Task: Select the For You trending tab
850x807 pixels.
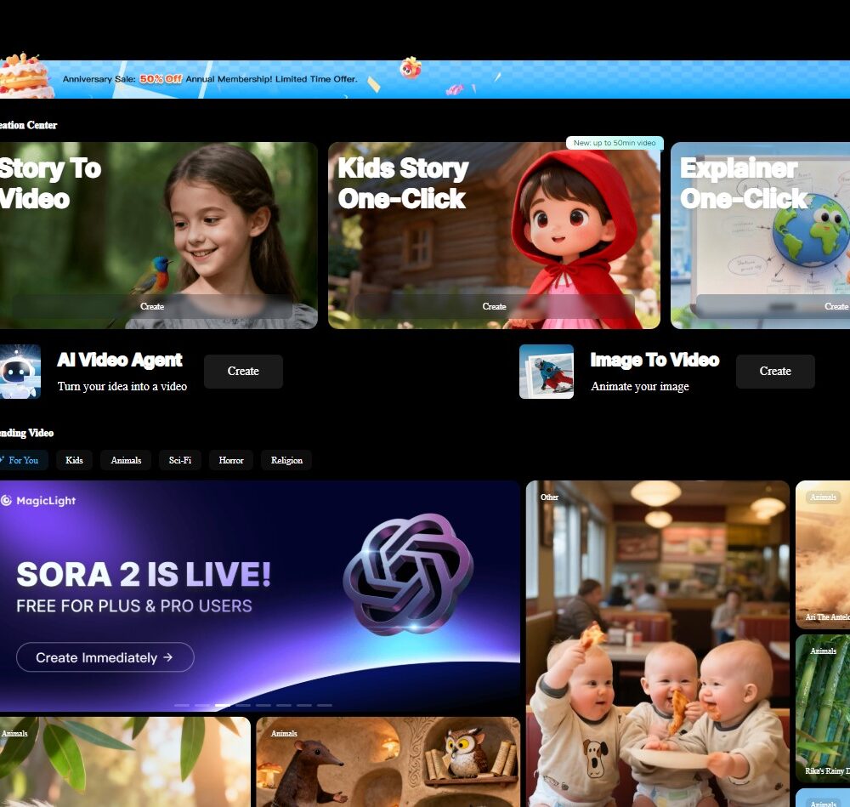Action: [x=22, y=460]
